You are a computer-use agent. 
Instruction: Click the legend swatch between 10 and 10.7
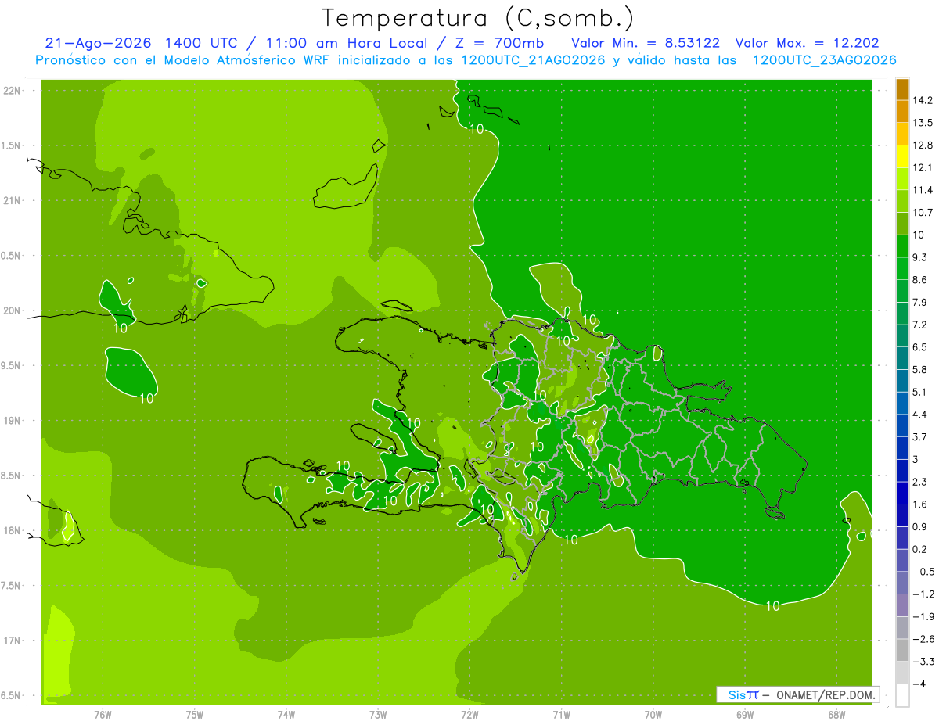(902, 224)
